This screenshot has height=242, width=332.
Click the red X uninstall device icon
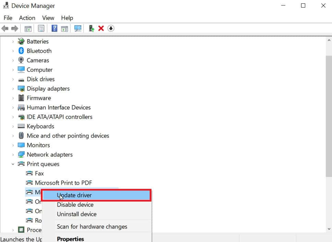click(x=101, y=28)
